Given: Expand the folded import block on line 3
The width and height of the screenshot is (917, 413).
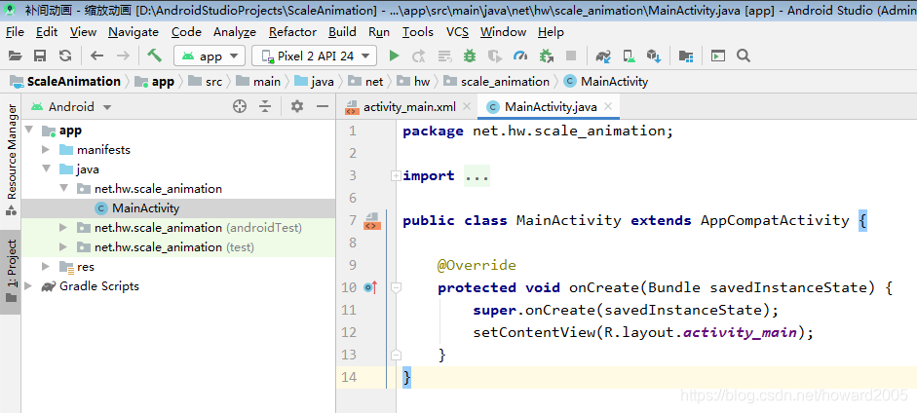Looking at the screenshot, I should click(x=396, y=175).
